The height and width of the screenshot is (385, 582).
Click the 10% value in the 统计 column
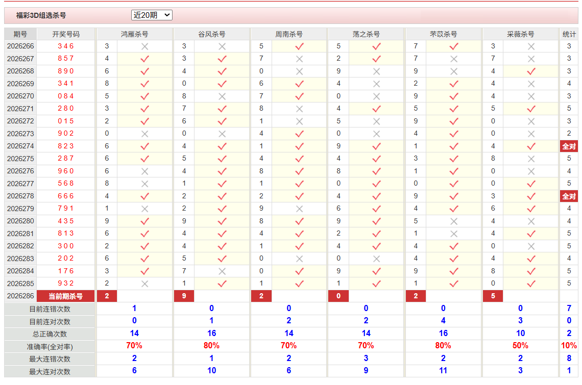click(x=569, y=346)
